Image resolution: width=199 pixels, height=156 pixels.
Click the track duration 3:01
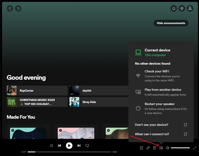pos(115,152)
